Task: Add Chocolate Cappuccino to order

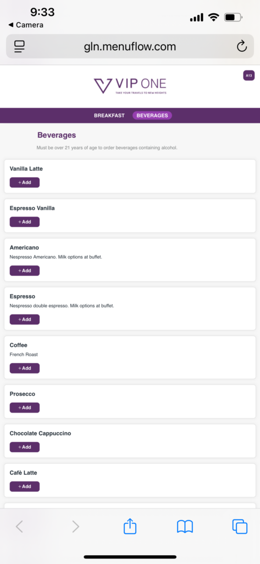Action: [24, 447]
